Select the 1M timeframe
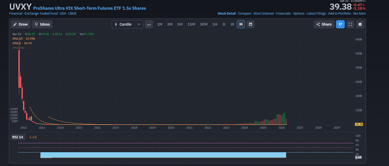The image size is (389, 166). point(160,24)
